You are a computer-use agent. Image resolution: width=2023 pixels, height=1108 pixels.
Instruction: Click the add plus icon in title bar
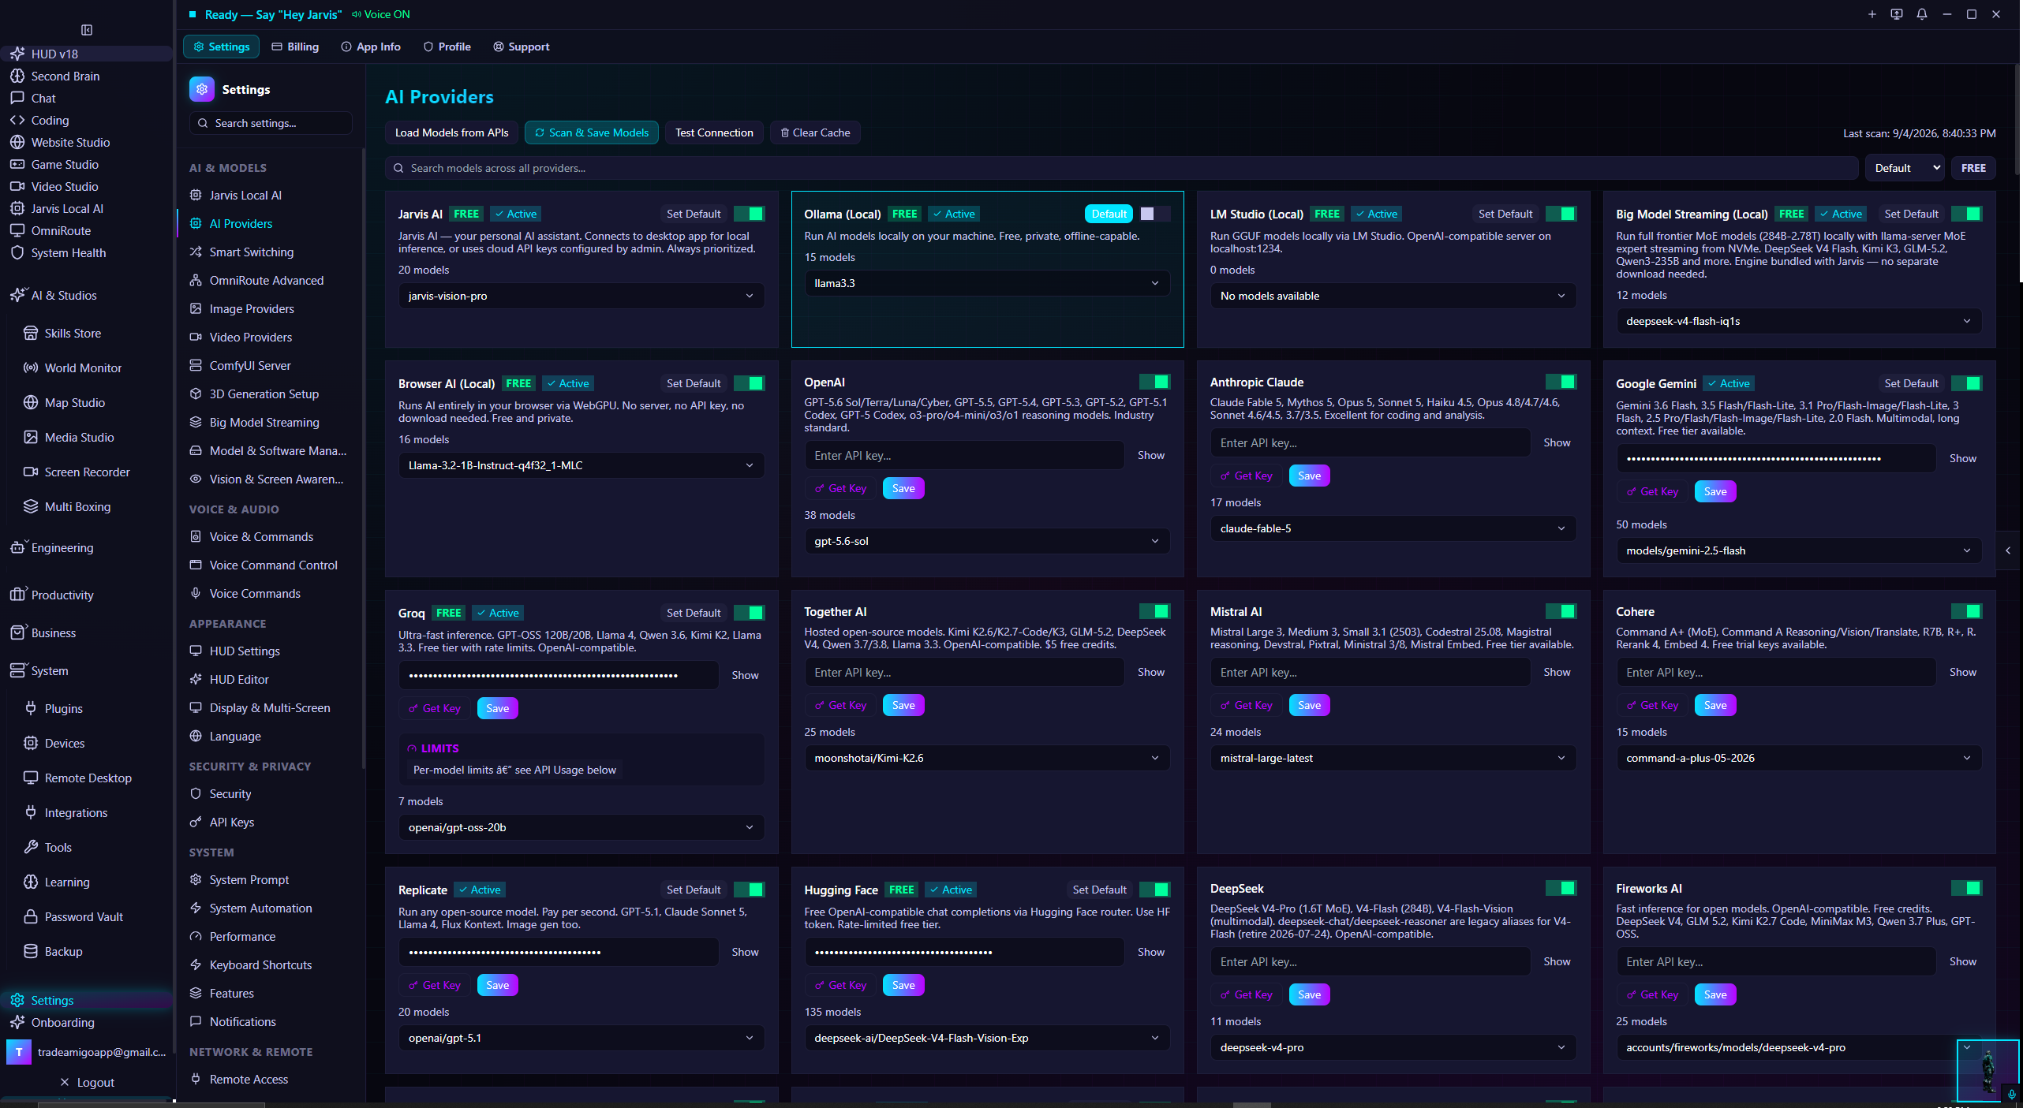point(1872,14)
